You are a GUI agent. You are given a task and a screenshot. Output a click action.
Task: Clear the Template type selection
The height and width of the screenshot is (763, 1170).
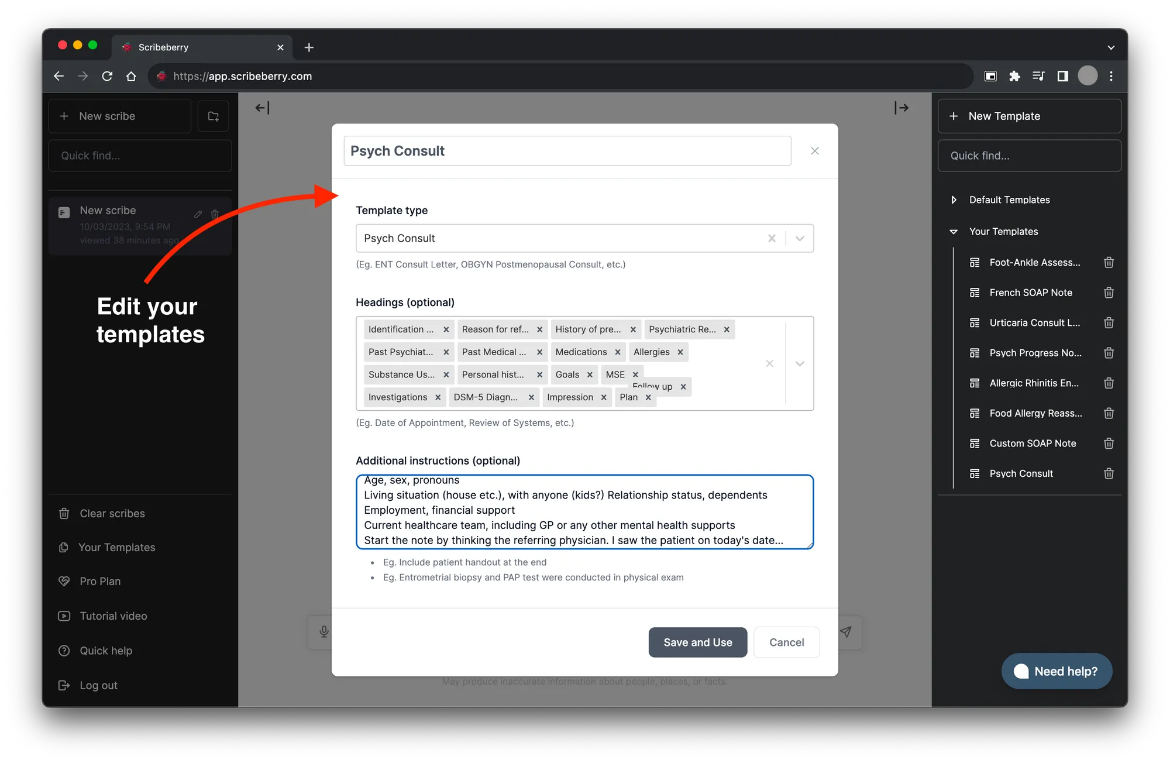(772, 238)
